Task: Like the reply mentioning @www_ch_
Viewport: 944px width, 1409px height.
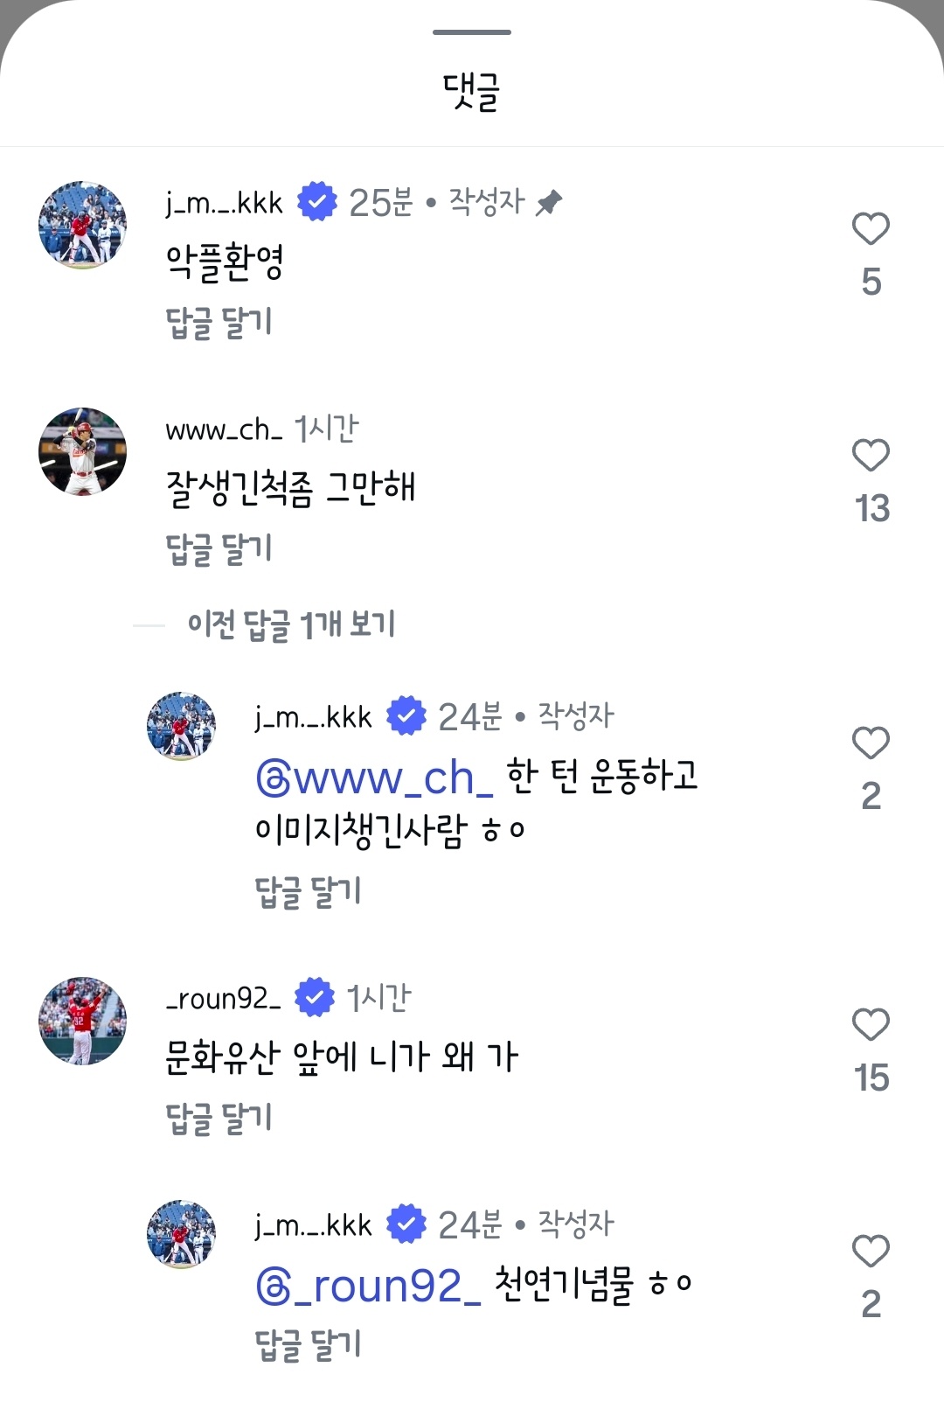Action: pos(871,743)
